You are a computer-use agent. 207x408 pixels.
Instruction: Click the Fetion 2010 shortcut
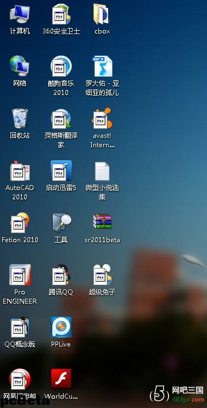[x=20, y=223]
